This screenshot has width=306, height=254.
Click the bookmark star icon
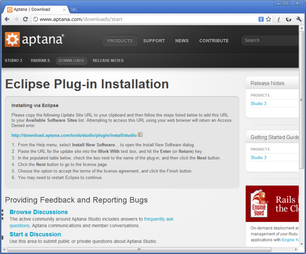tap(268, 19)
